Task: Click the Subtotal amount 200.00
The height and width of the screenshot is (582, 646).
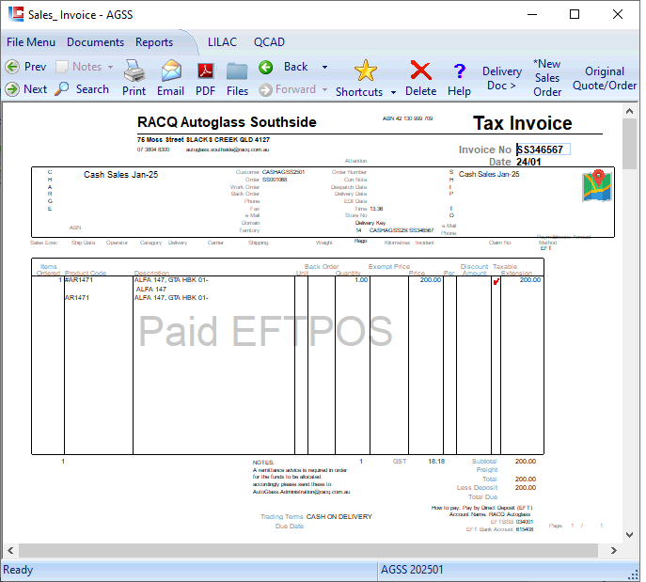Action: (x=526, y=462)
